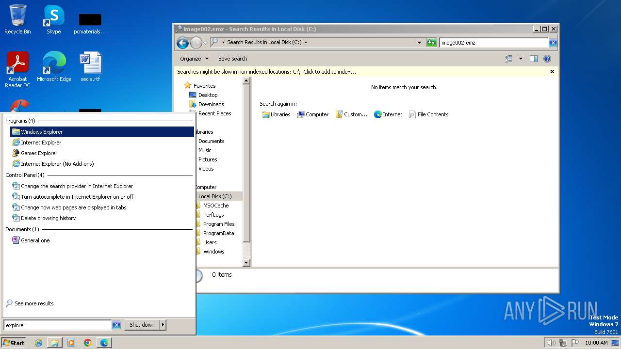Open pcmaterials desktop file

(90, 23)
